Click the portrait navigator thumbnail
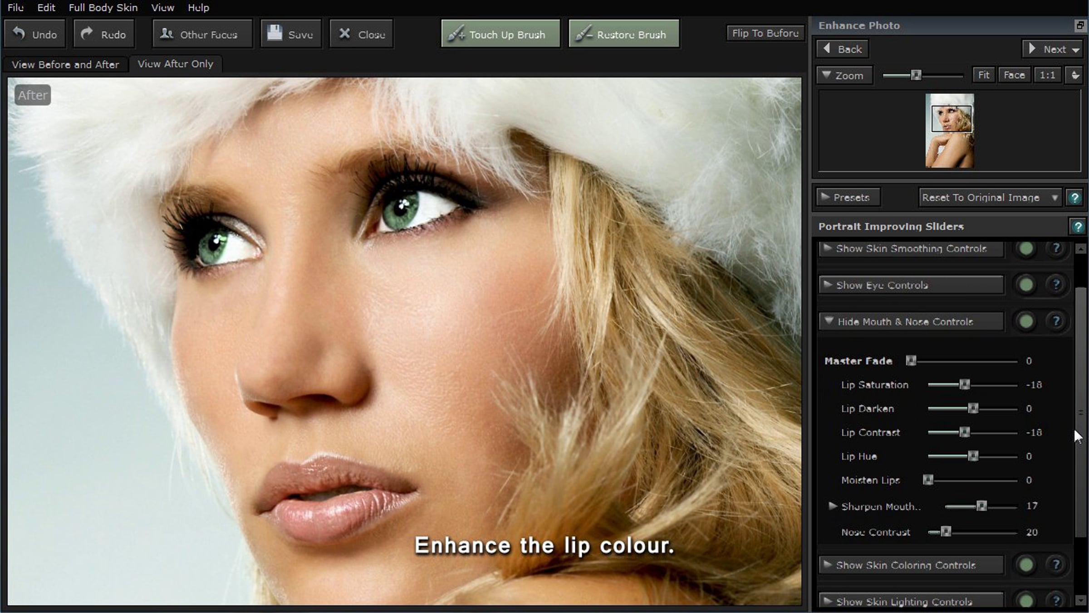This screenshot has width=1089, height=613. tap(949, 131)
